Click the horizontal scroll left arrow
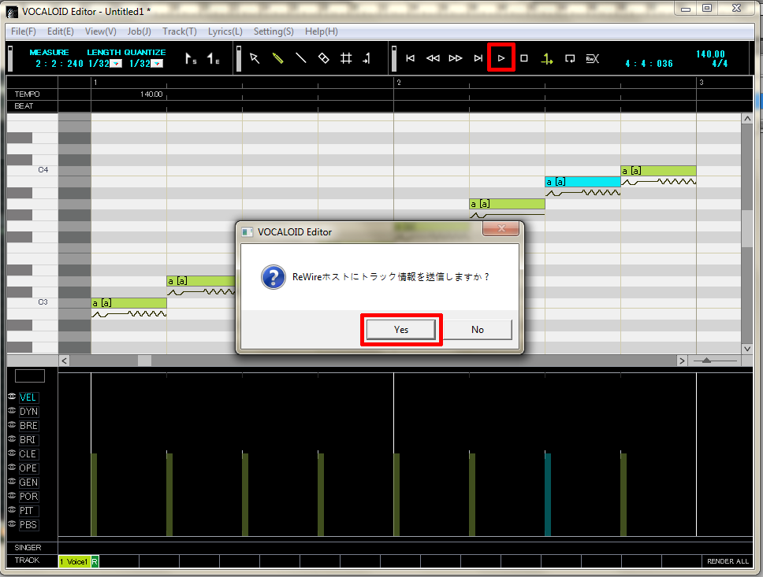763x577 pixels. click(x=64, y=361)
